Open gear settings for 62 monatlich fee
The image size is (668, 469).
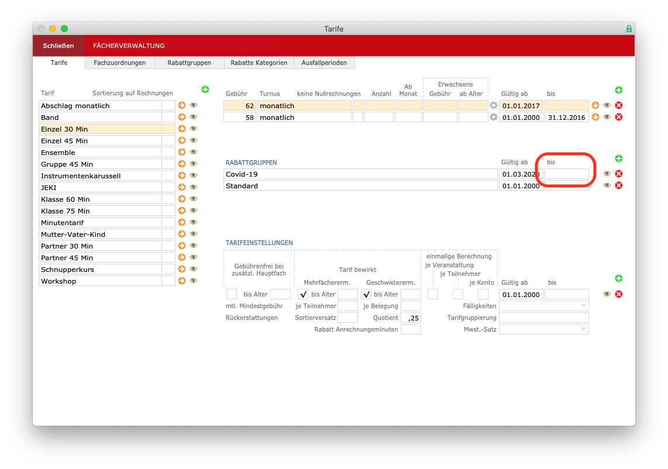click(493, 105)
